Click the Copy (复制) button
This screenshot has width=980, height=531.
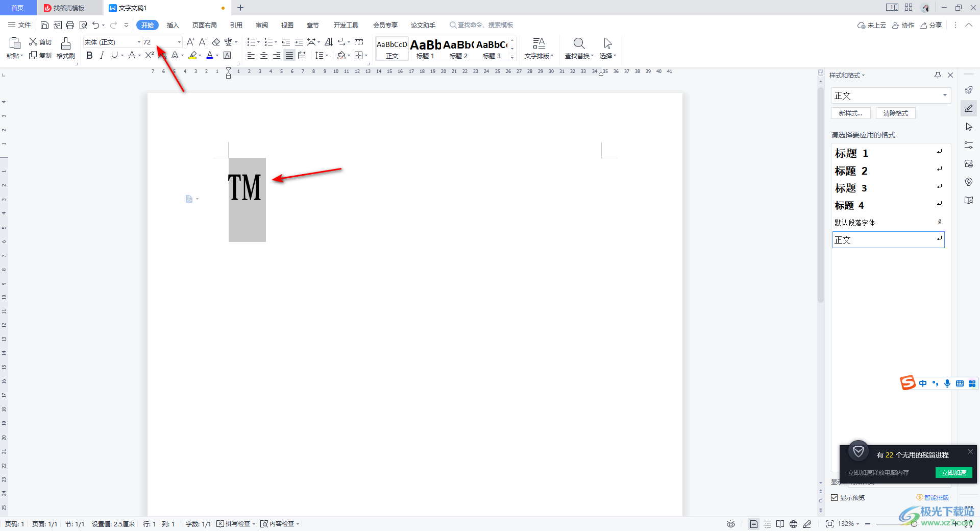tap(40, 55)
